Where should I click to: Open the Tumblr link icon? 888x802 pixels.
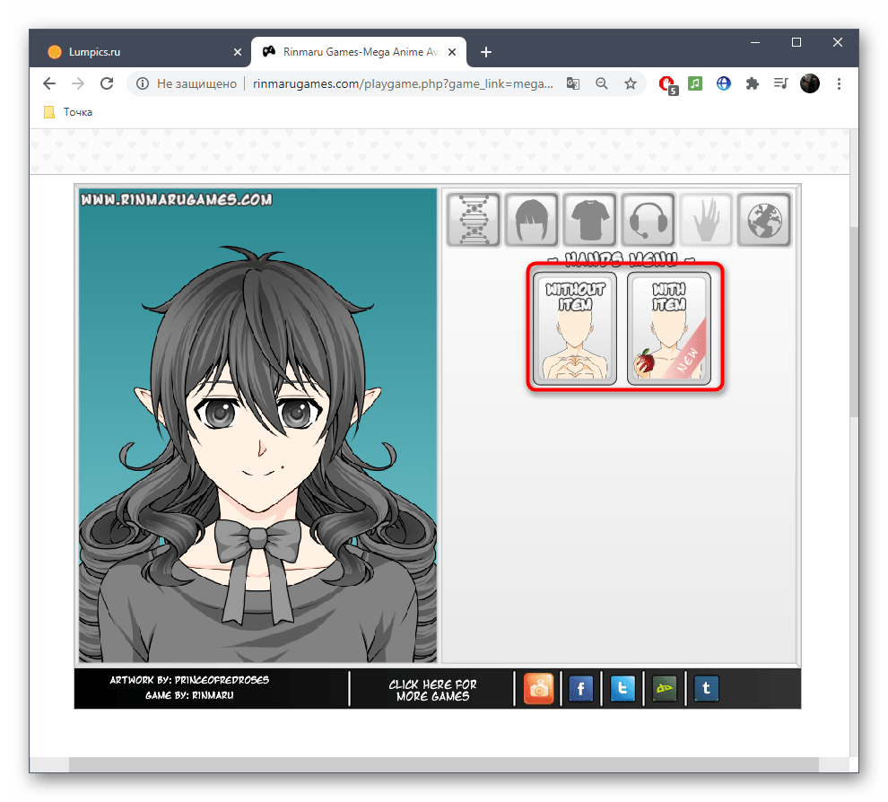click(706, 688)
